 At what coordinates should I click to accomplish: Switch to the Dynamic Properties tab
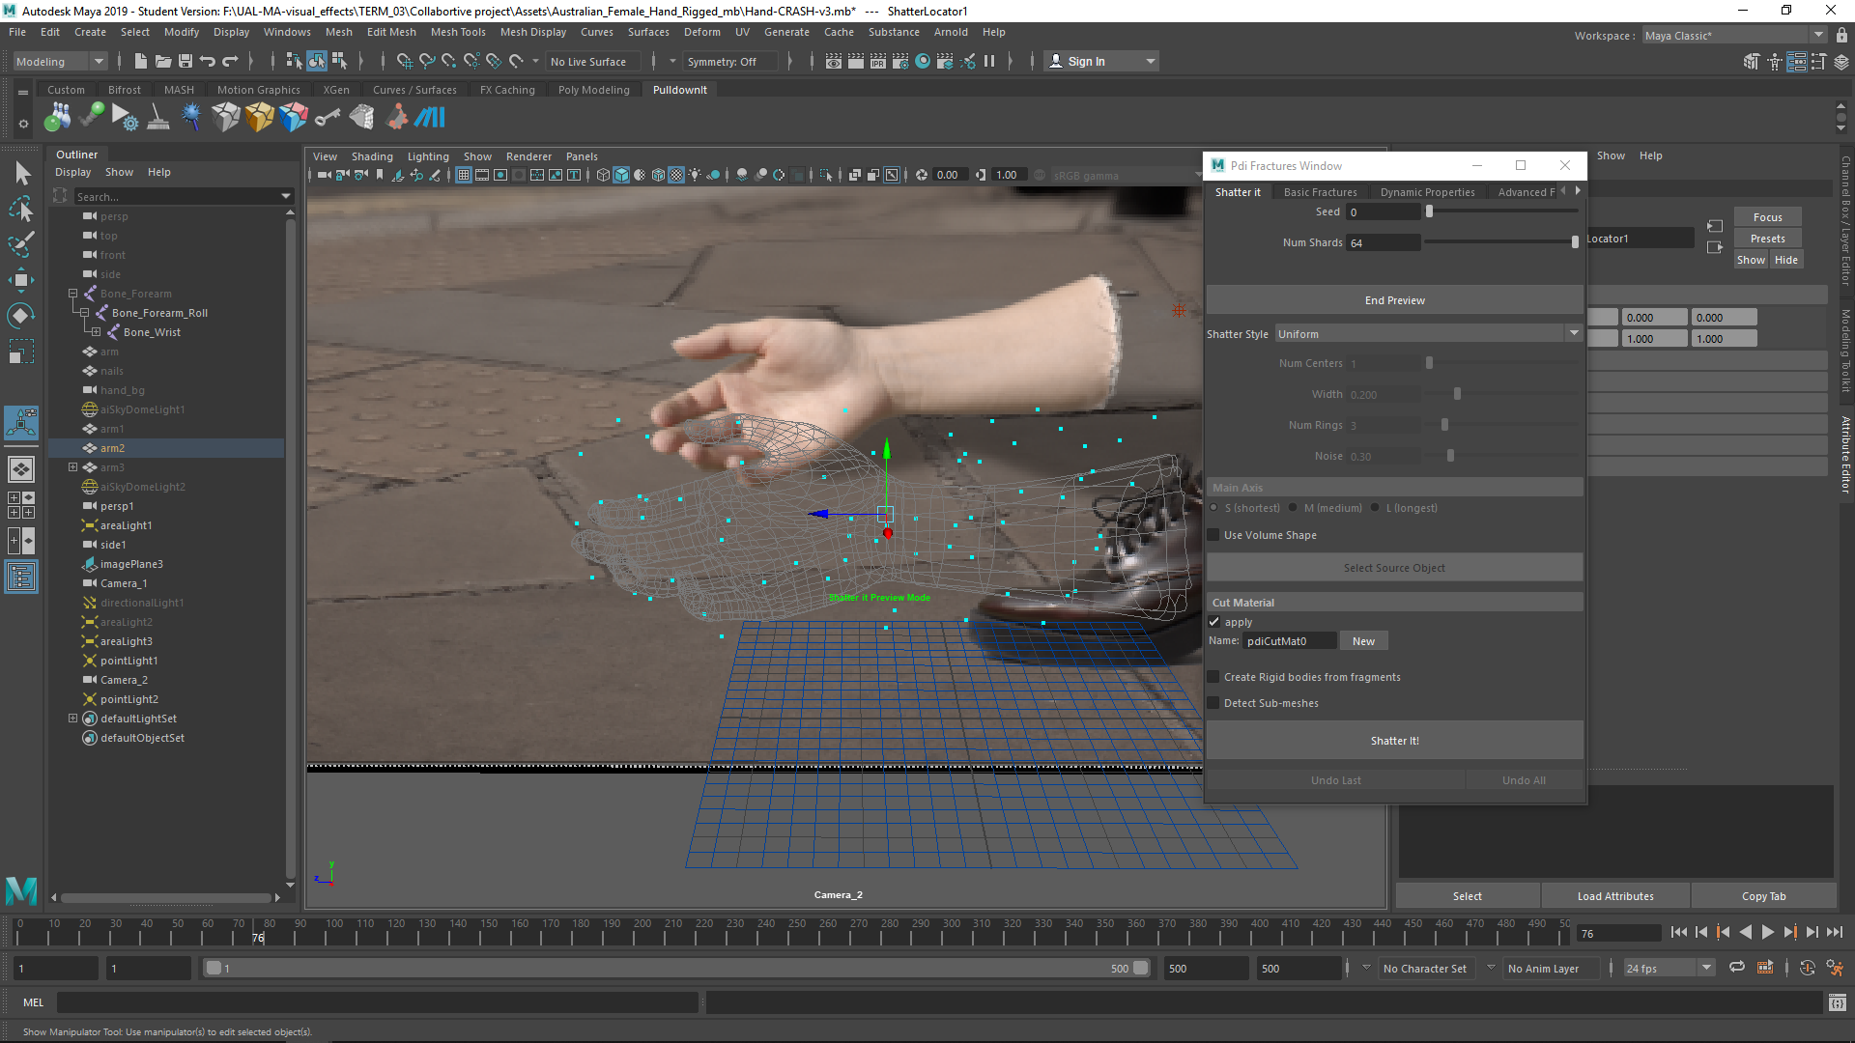[1427, 192]
